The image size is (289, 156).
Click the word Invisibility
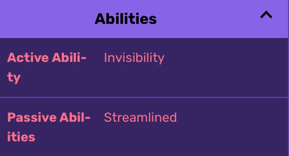(134, 58)
